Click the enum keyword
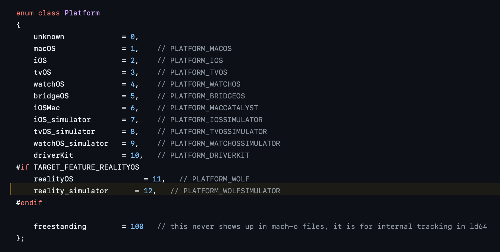Viewport: 500px width, 252px height. [x=25, y=13]
